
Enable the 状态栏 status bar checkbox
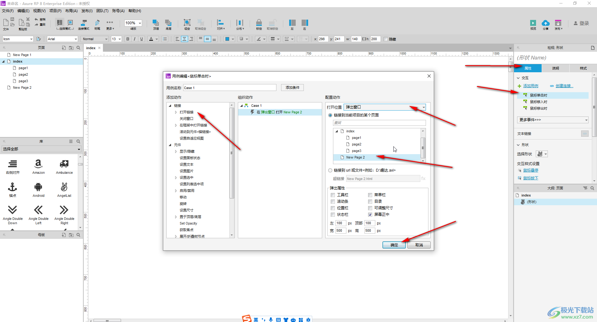point(333,215)
